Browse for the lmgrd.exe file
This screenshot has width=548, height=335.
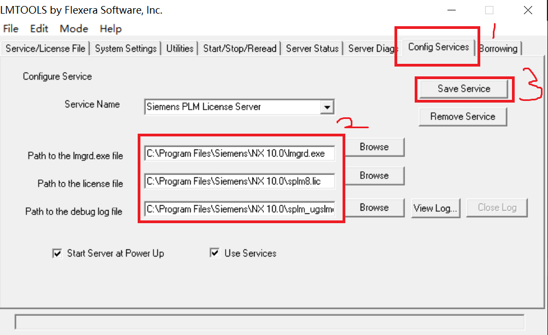pos(374,147)
